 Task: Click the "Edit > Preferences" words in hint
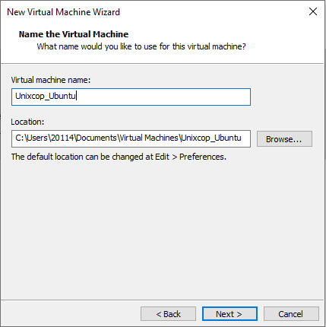pos(190,157)
